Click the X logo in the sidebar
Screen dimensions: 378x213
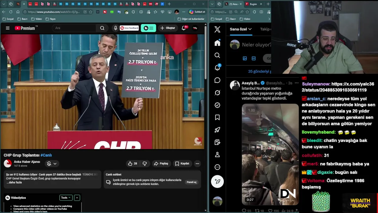(217, 29)
